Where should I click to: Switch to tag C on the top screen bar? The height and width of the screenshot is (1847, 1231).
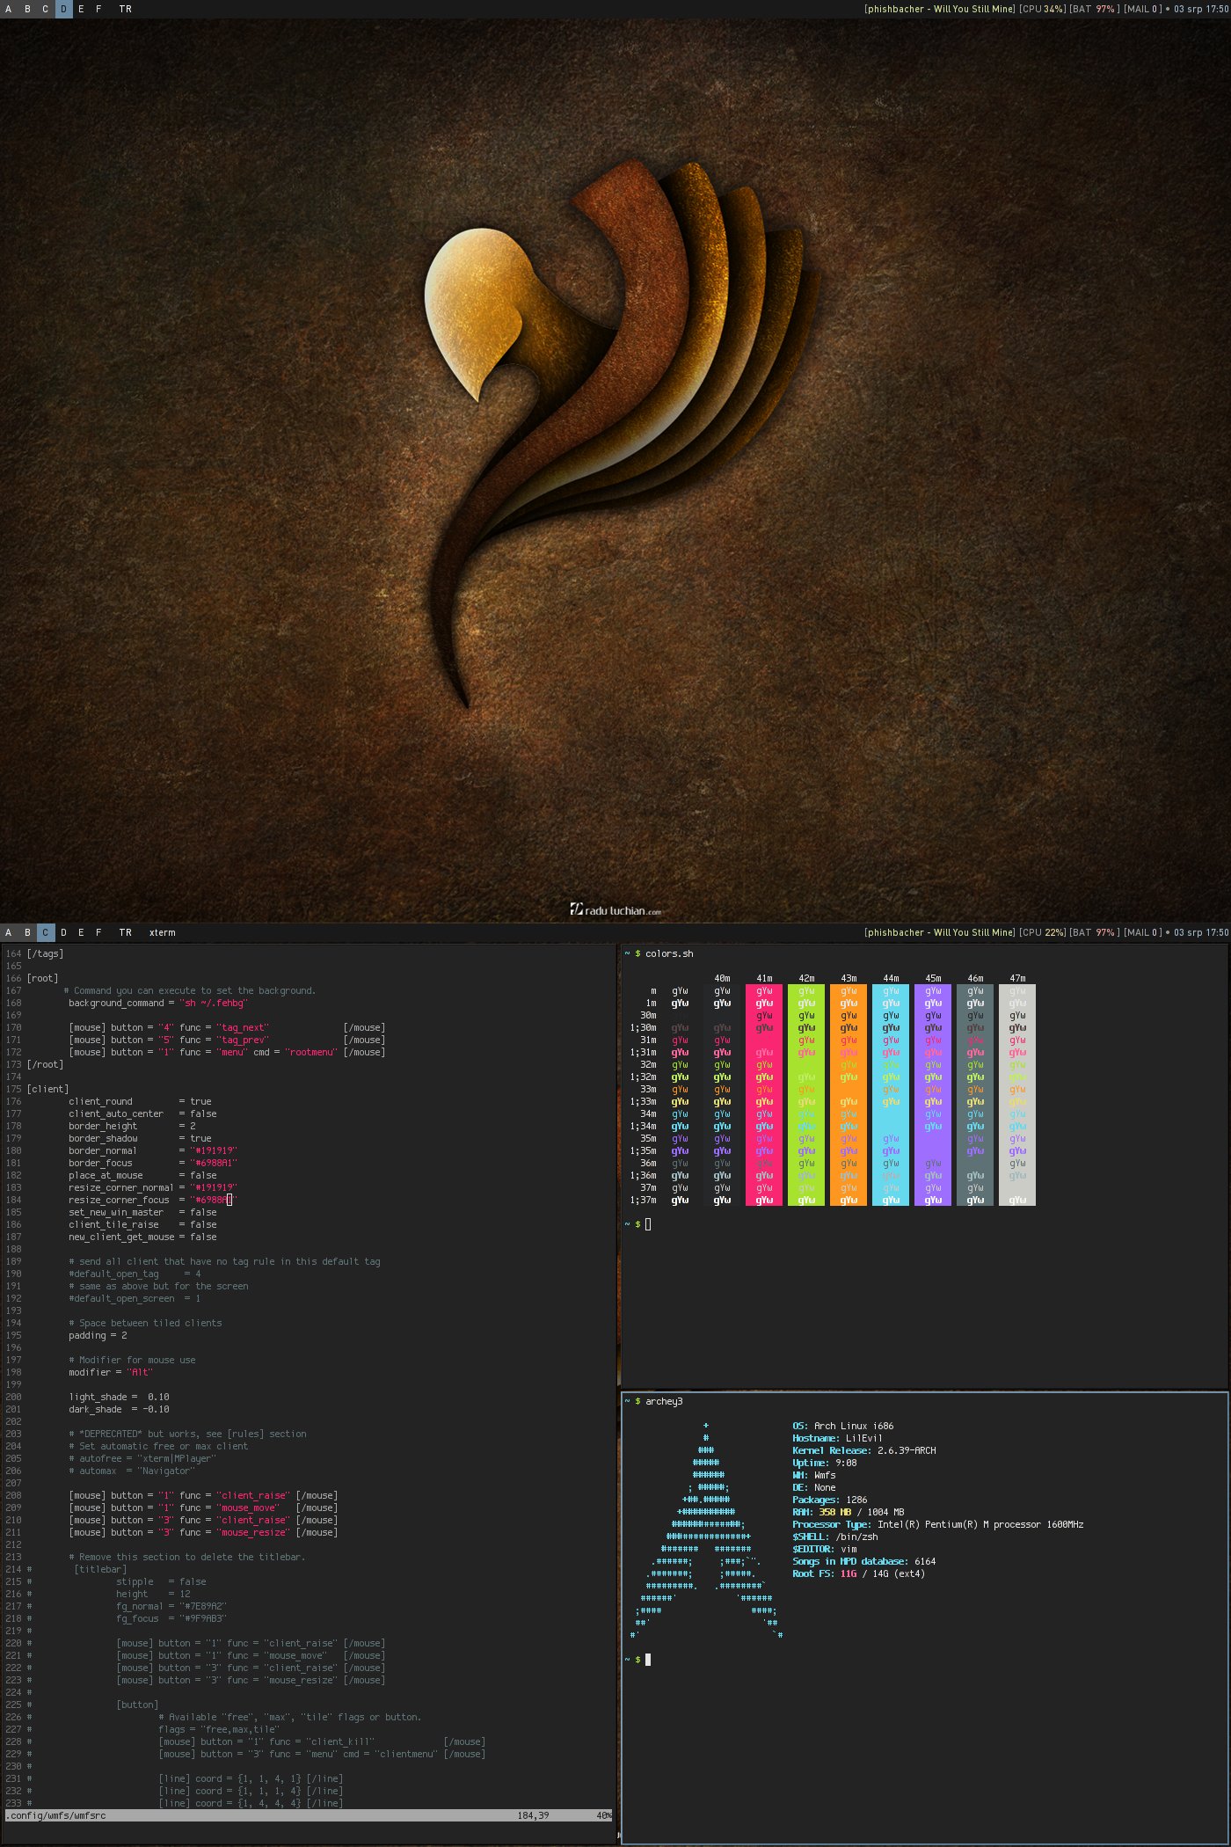(x=45, y=9)
